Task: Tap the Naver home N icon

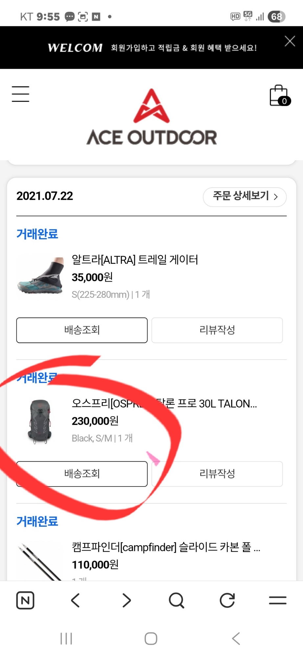Action: point(25,600)
